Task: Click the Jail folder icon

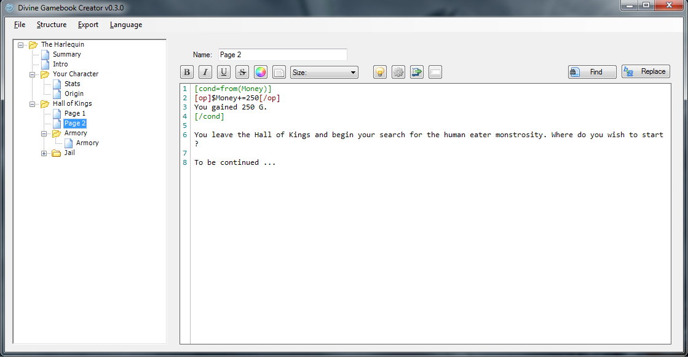Action: click(56, 153)
